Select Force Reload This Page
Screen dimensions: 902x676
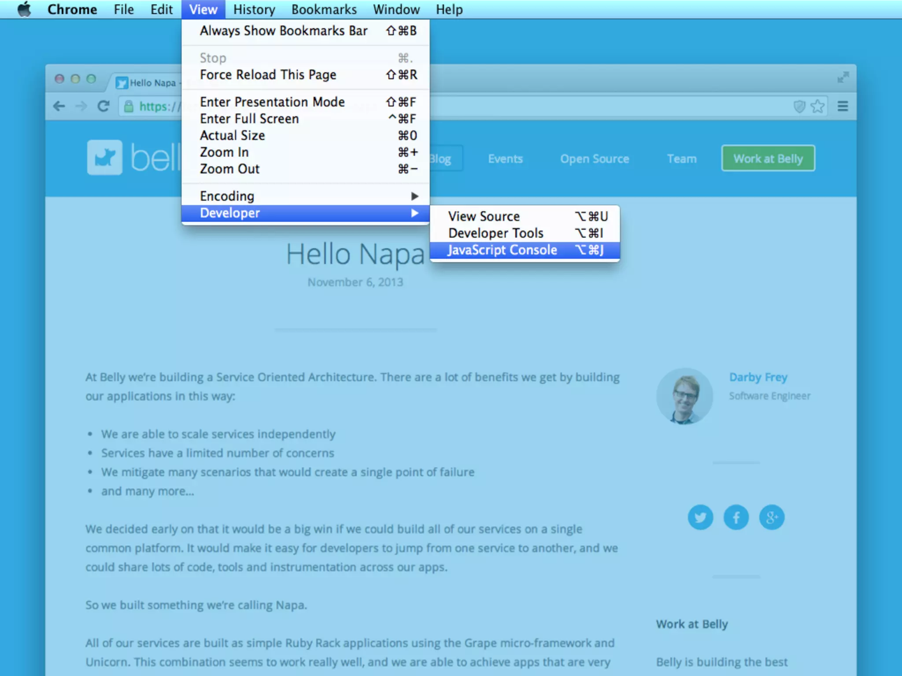305,75
